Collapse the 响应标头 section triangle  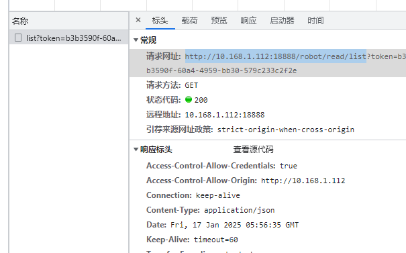point(136,150)
